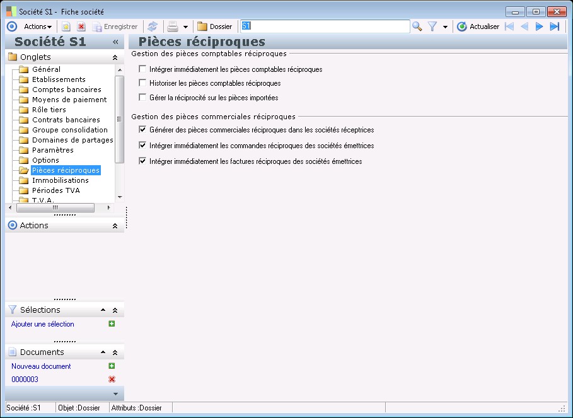This screenshot has width=573, height=418.
Task: Click the horizontal scrollbar thumb of Onglets tree
Action: click(x=55, y=207)
